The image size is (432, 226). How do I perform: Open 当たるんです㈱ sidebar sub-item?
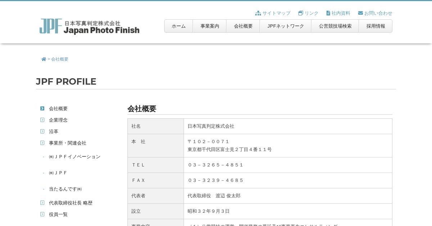(x=65, y=189)
